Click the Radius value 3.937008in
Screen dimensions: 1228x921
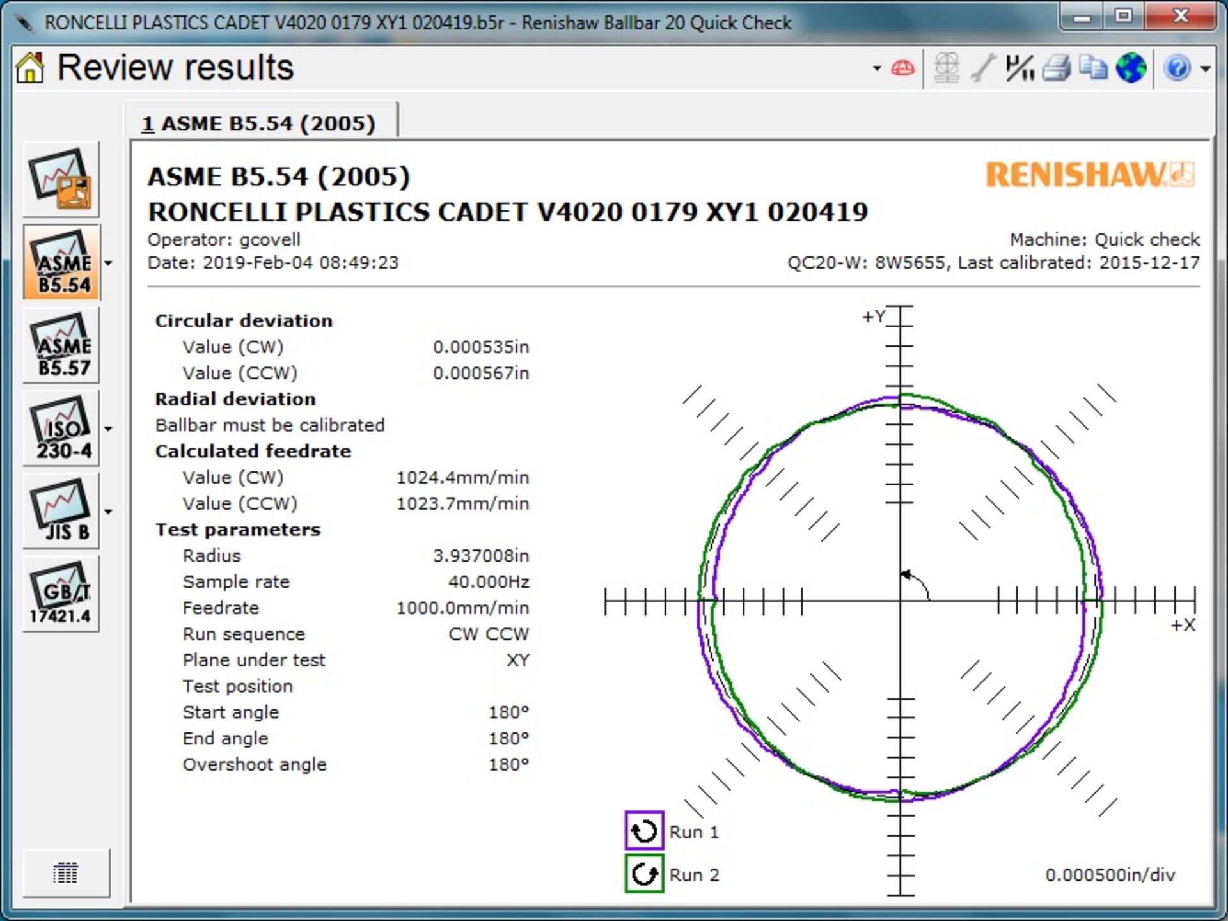(x=481, y=556)
